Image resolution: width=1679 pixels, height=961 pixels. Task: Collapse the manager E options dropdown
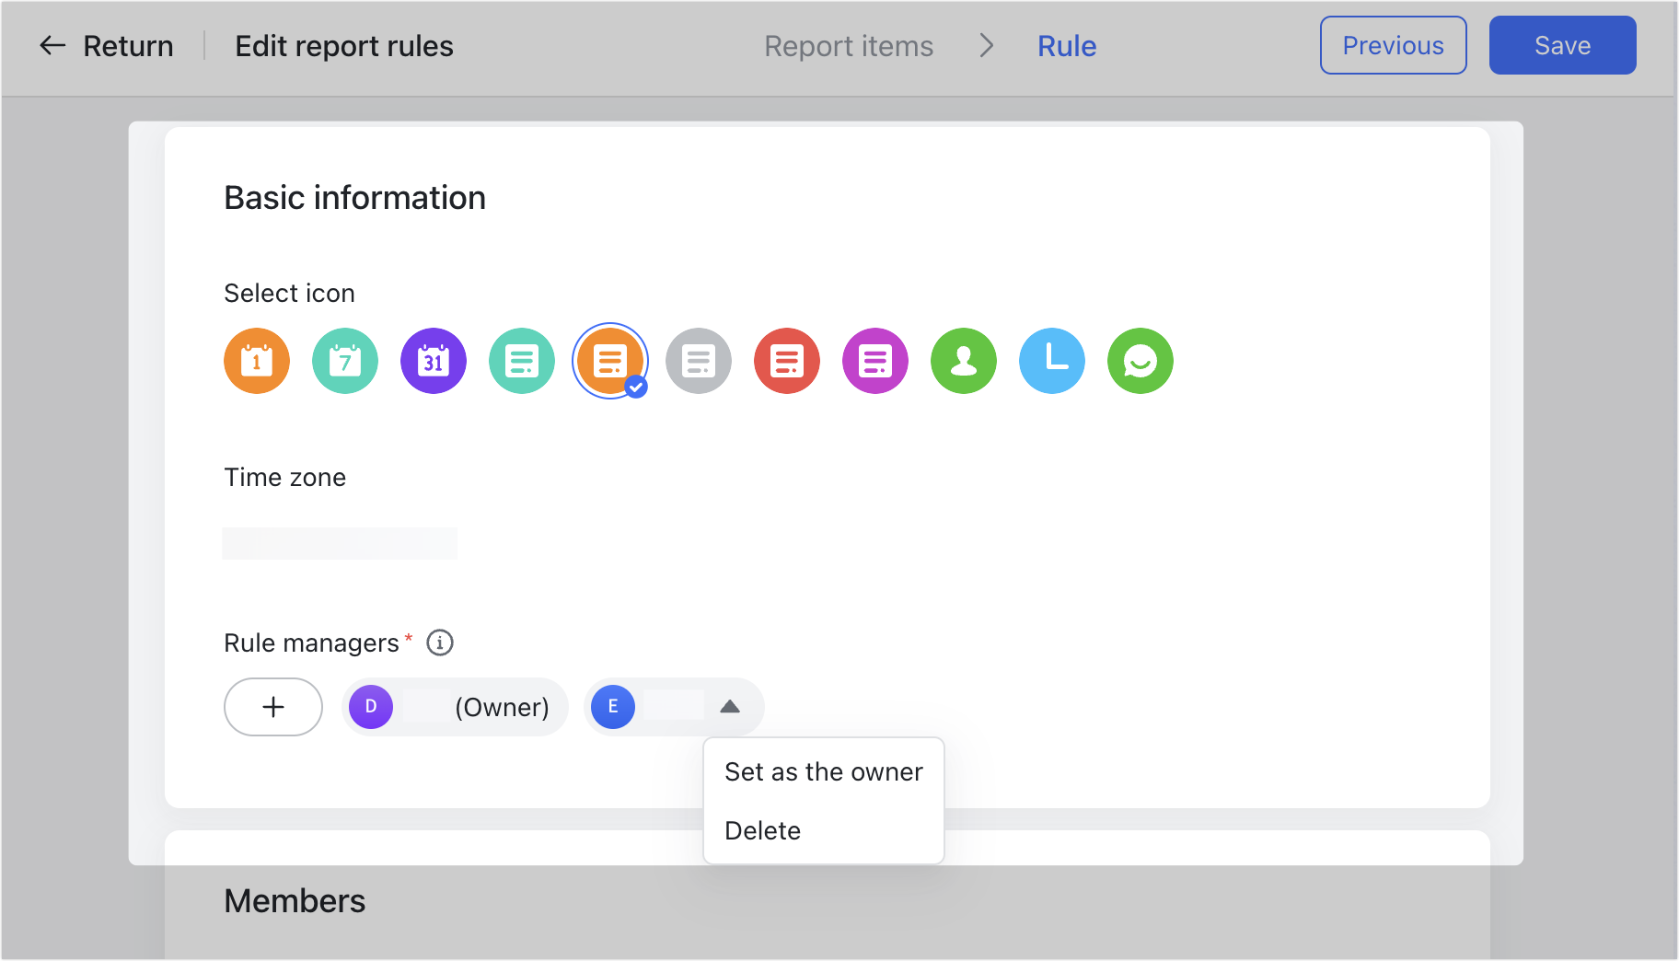731,707
